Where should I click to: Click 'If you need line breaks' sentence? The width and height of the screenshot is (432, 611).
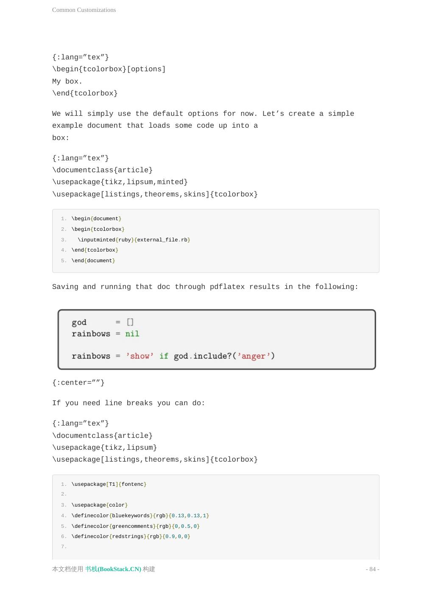point(128,403)
